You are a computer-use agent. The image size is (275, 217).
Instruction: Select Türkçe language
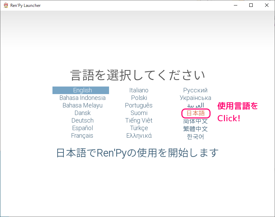coord(139,128)
